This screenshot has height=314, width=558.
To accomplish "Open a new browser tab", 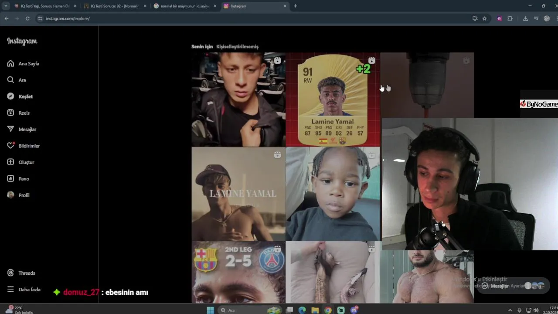I will 295,6.
